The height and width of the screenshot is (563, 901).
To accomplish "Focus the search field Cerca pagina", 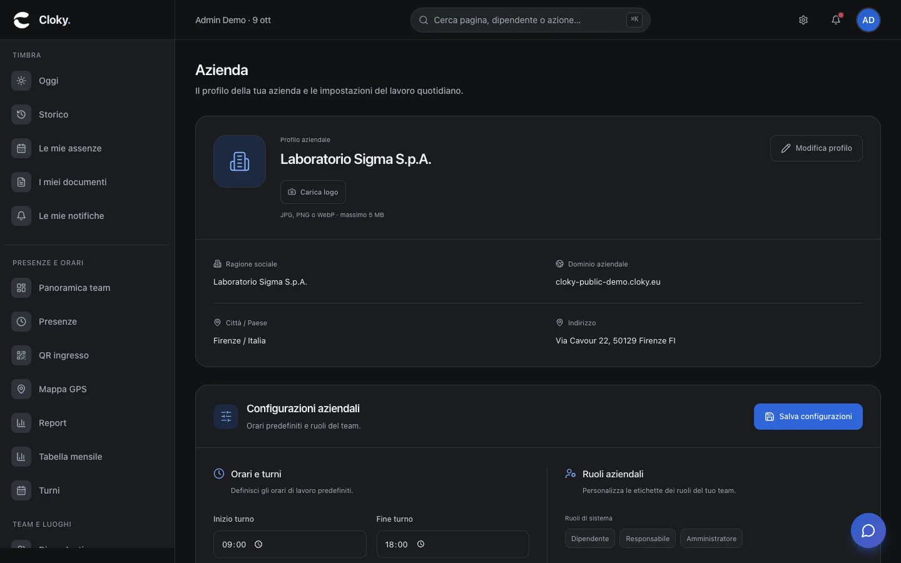I will [531, 20].
